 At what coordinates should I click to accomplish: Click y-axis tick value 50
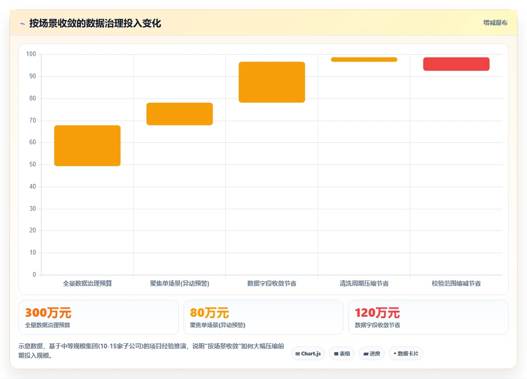32,164
